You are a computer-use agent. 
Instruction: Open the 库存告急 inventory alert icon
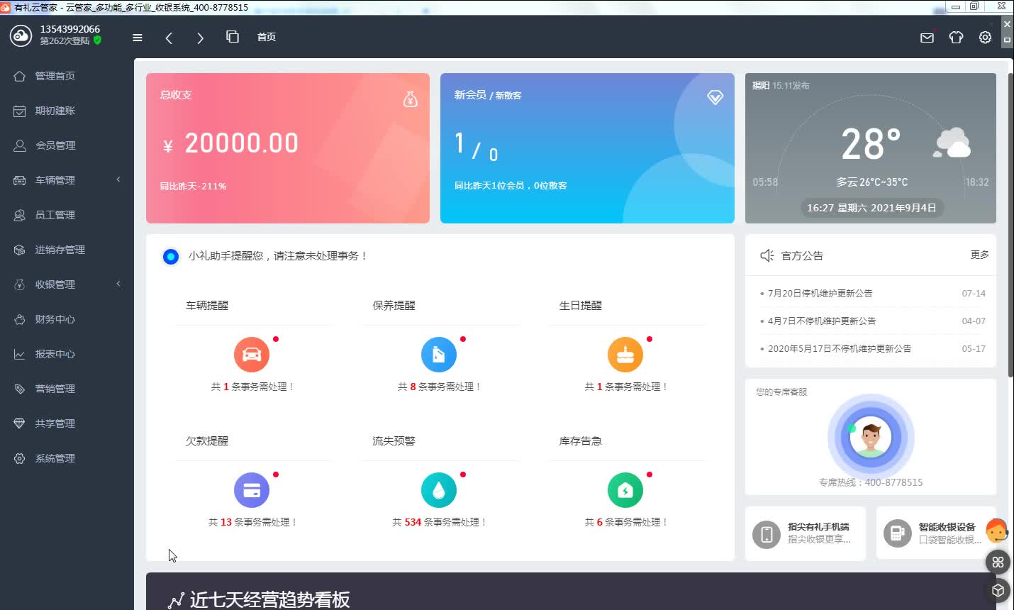click(625, 489)
